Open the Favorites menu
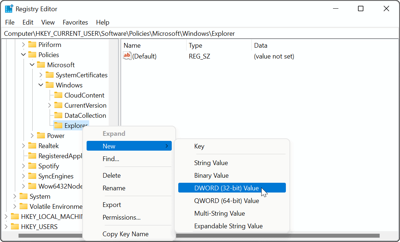Viewport: 400px width, 242px height. click(75, 22)
